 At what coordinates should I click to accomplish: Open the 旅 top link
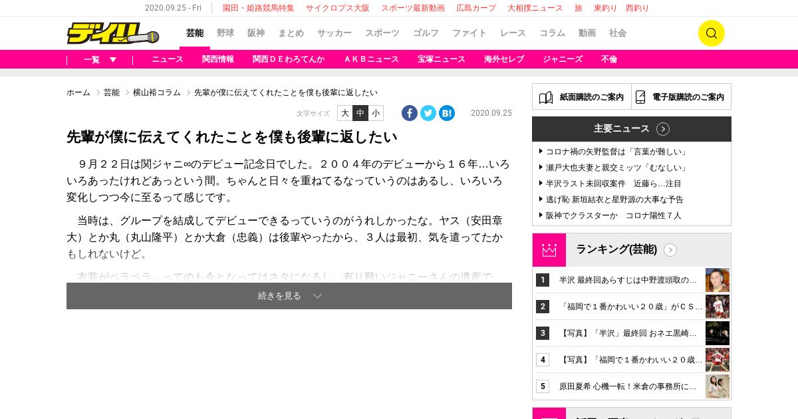[579, 8]
